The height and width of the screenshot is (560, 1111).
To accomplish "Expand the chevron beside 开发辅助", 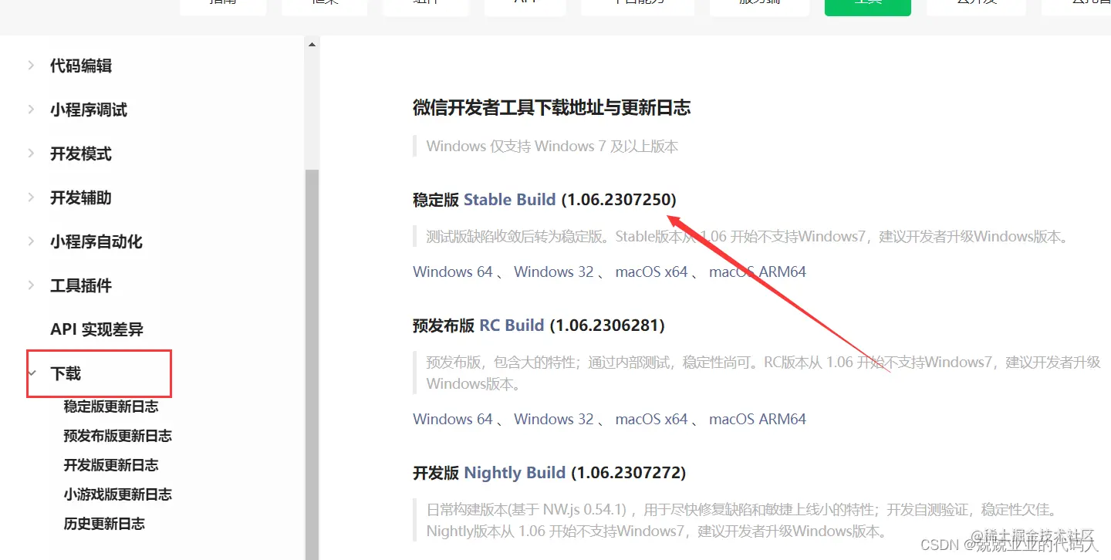I will point(31,197).
